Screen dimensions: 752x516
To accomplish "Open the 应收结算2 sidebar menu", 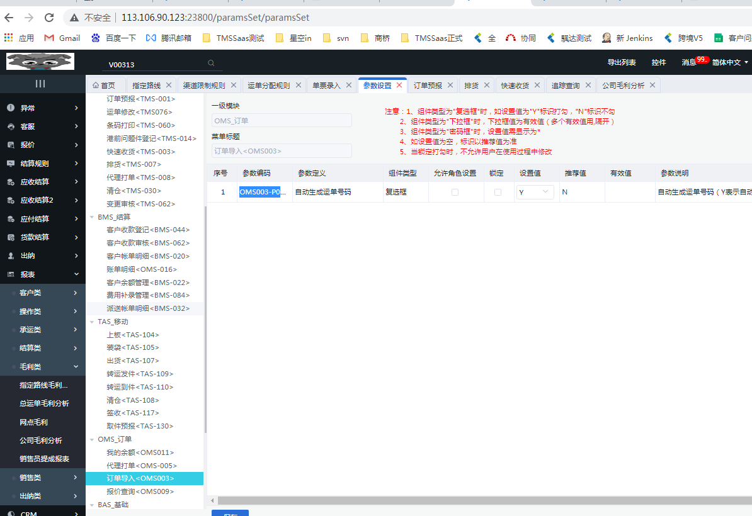I will coord(43,200).
